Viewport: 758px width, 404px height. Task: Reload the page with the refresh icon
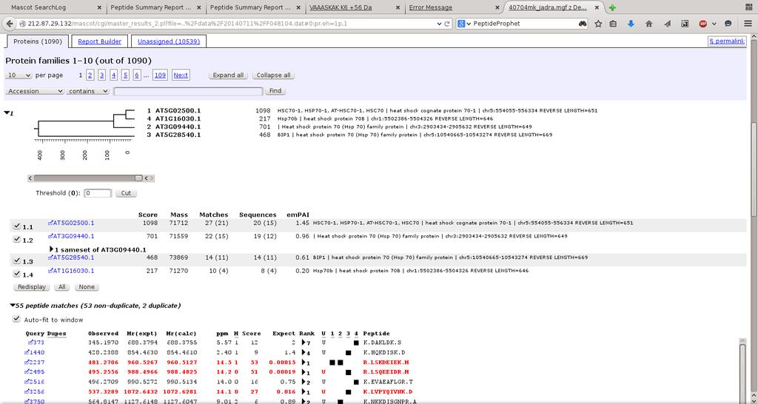click(x=446, y=23)
